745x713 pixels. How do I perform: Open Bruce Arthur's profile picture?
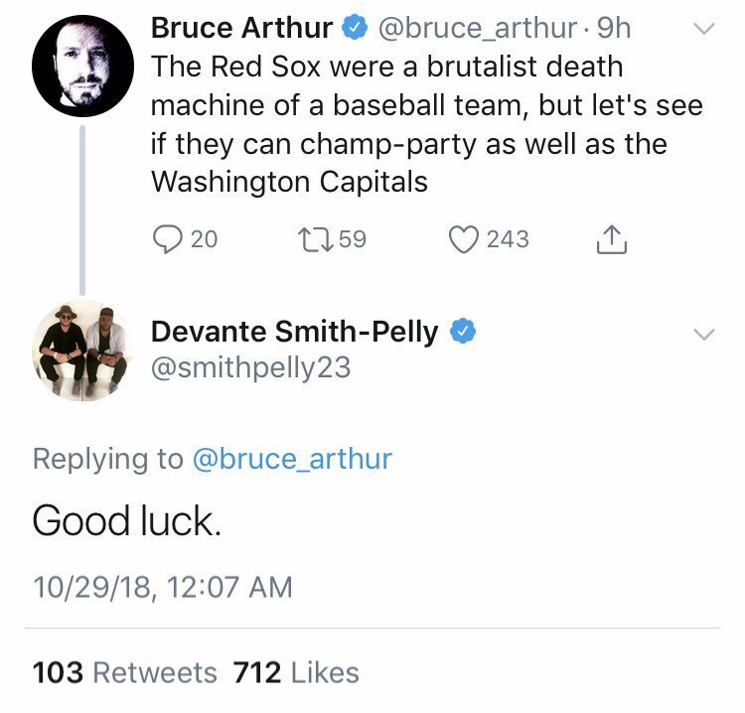(82, 67)
